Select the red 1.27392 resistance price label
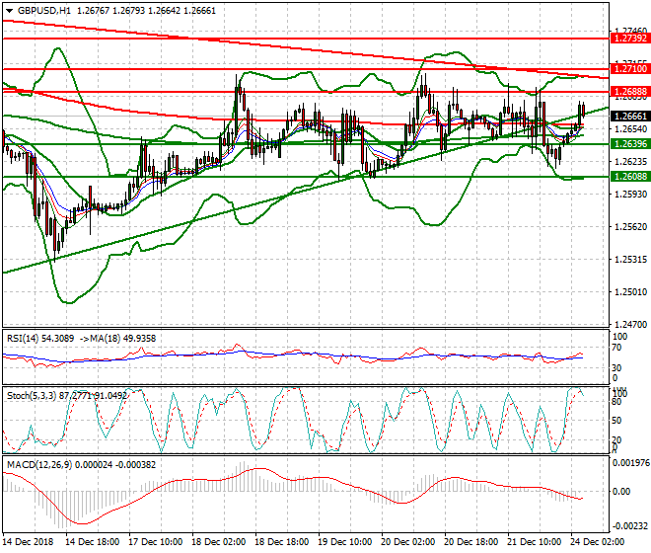The width and height of the screenshot is (651, 553). click(630, 39)
